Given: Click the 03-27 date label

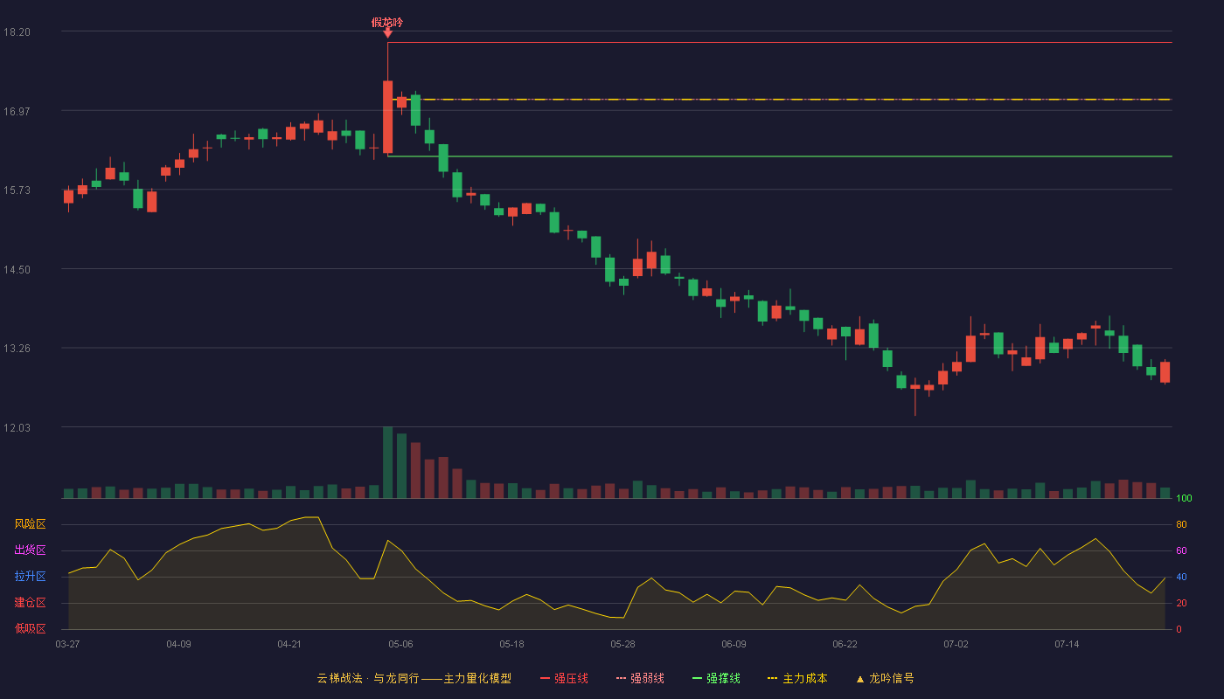Looking at the screenshot, I should pyautogui.click(x=67, y=644).
